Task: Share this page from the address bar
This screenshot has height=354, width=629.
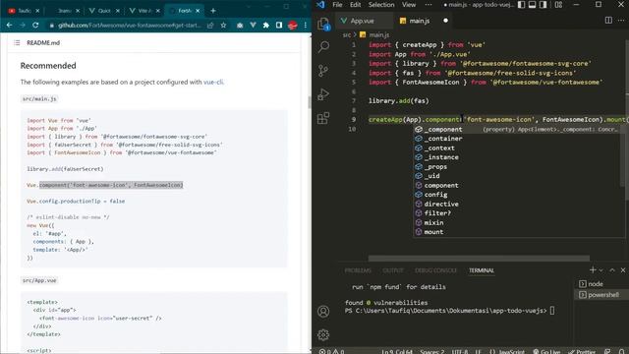Action: (x=210, y=26)
